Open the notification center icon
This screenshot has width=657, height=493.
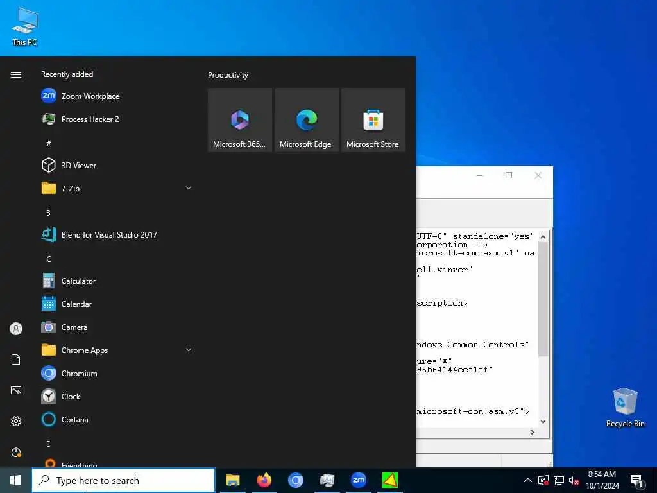pos(636,481)
